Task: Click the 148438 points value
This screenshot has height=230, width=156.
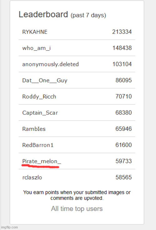Action: [122, 48]
